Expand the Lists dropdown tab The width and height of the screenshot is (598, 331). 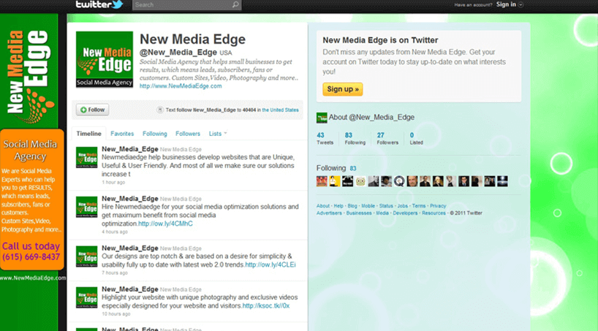pos(218,134)
